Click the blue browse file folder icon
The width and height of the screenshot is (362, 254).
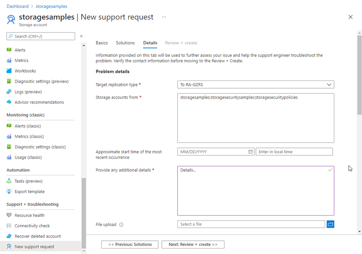click(330, 224)
